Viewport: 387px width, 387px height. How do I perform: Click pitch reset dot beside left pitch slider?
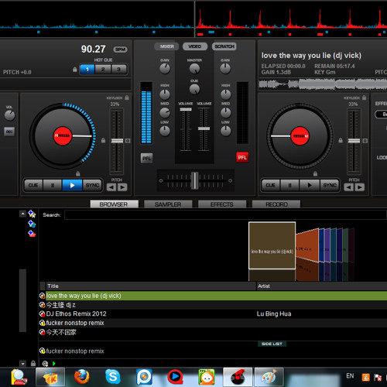(x=128, y=141)
